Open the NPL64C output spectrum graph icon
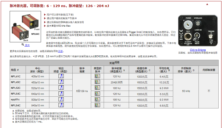Viewport: 222px width, 128px height. click(x=61, y=94)
